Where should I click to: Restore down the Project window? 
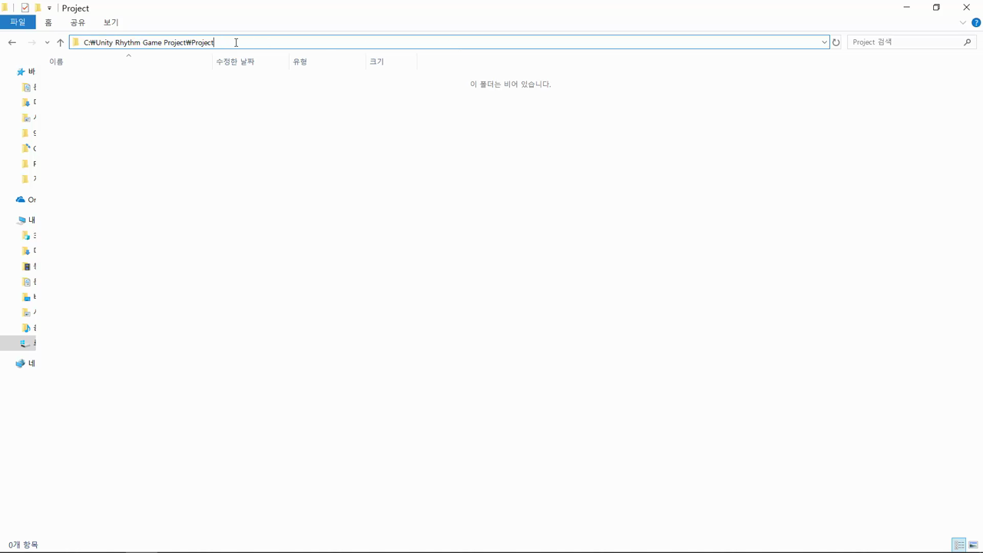(x=936, y=8)
